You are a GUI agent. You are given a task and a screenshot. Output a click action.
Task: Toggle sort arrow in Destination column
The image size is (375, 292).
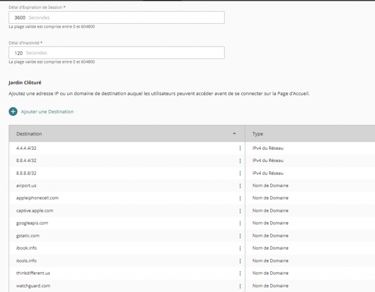pyautogui.click(x=234, y=134)
